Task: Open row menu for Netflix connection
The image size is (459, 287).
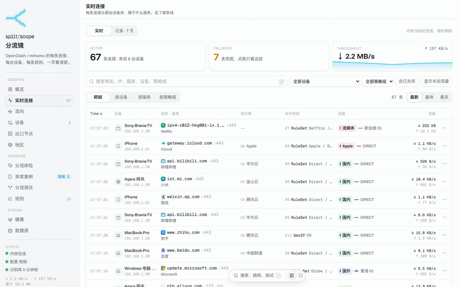Action: pyautogui.click(x=444, y=128)
